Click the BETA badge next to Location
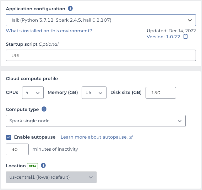This screenshot has width=202, height=190. pos(32,166)
